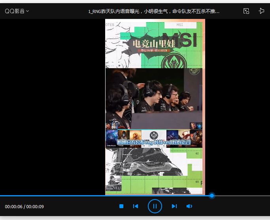Skip to the next video

(x=174, y=206)
